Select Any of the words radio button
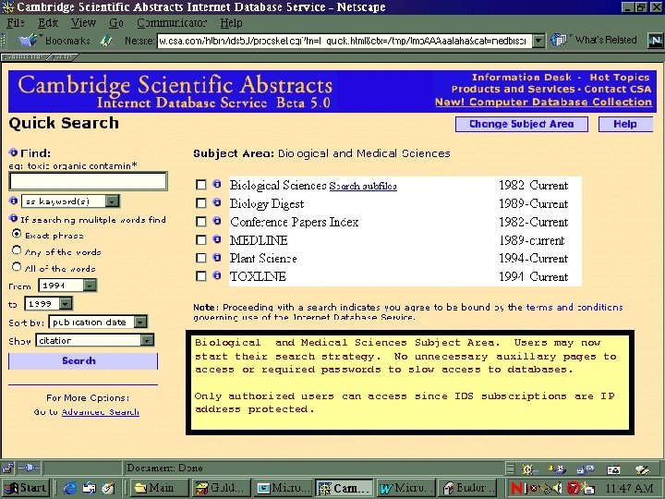The width and height of the screenshot is (665, 499). (x=17, y=250)
